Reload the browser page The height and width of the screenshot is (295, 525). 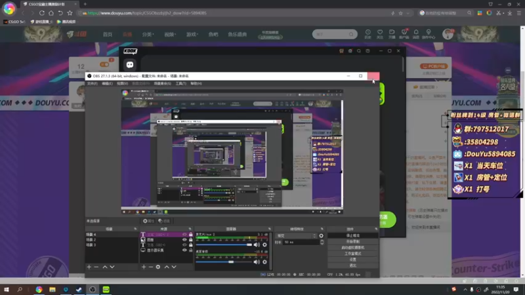(x=42, y=13)
